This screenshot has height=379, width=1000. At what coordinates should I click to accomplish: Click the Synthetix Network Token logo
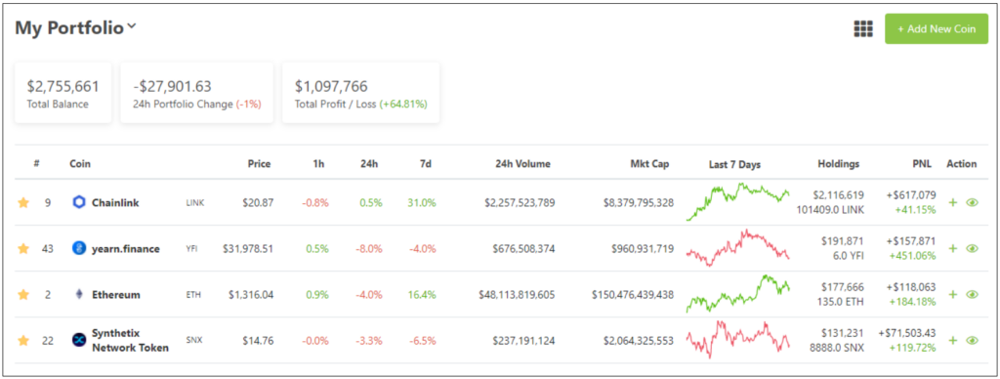coord(79,340)
